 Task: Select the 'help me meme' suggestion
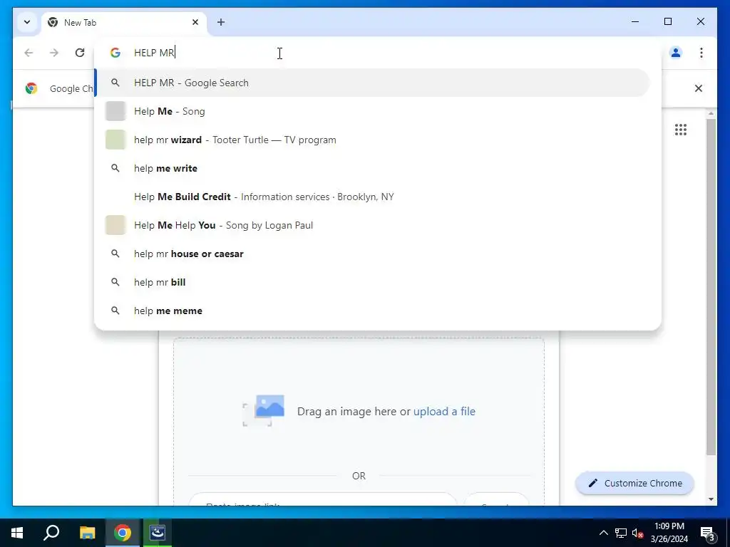[372, 311]
